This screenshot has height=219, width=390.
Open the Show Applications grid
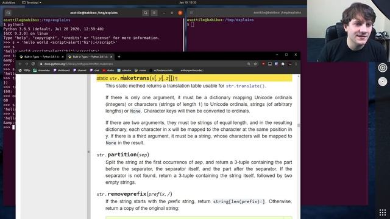coord(383,212)
